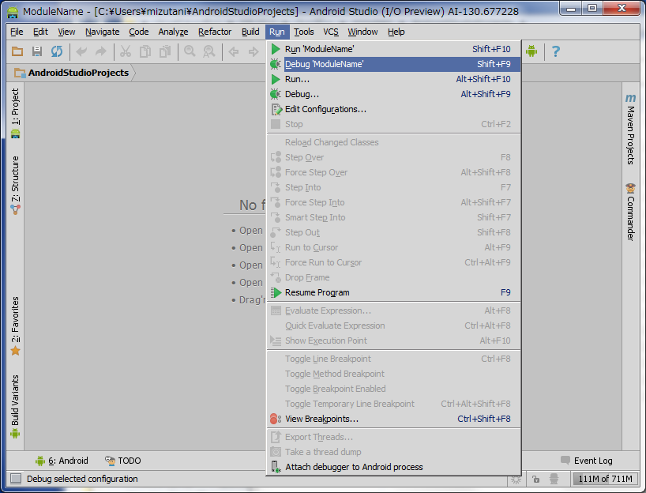This screenshot has height=493, width=646.
Task: Click the Evaluate Expression... entry
Action: tap(394, 310)
